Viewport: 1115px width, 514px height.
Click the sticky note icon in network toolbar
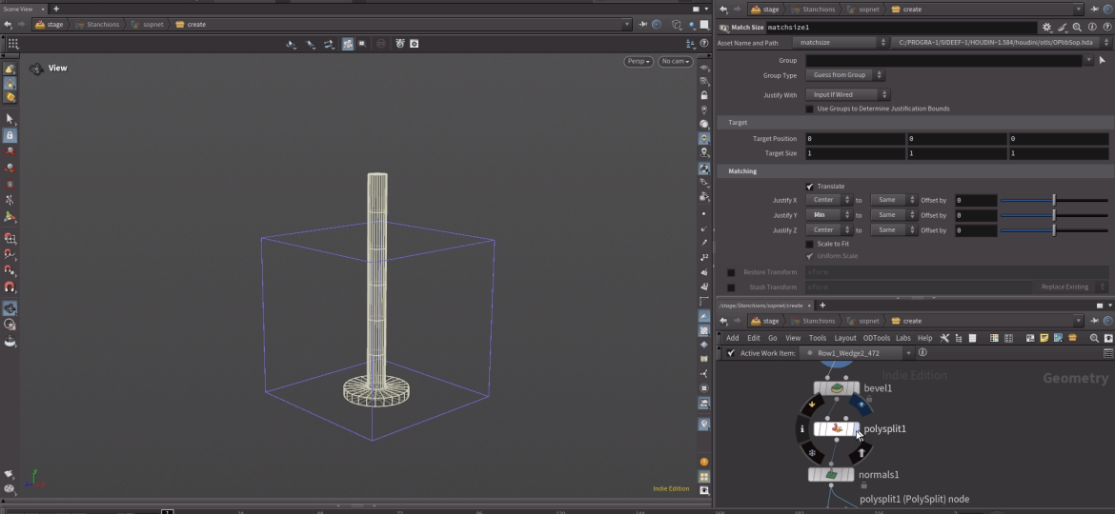pyautogui.click(x=1044, y=338)
